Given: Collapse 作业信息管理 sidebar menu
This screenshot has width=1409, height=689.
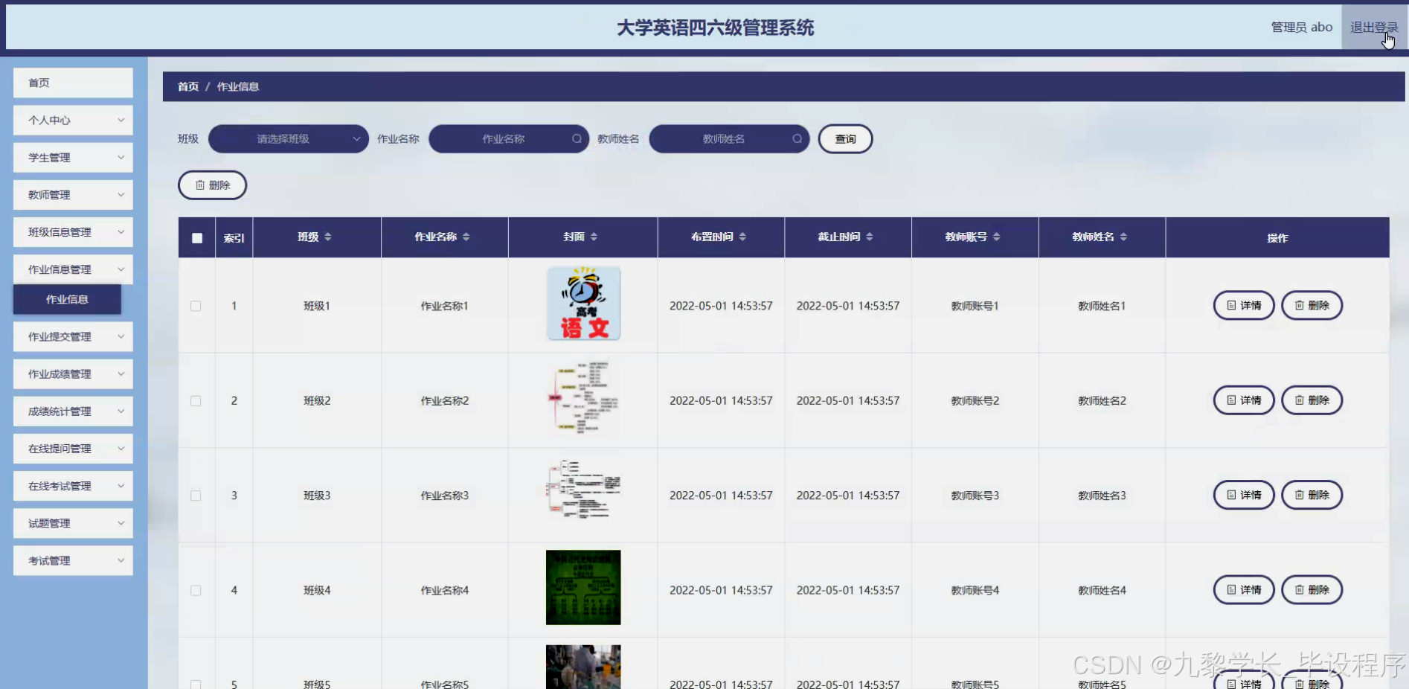Looking at the screenshot, I should 73,269.
